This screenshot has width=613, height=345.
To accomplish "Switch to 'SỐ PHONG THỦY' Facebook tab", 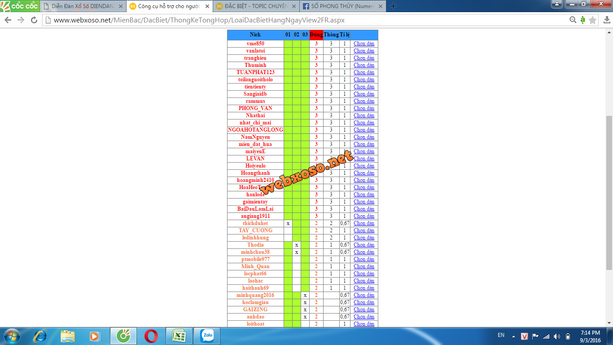I will (342, 6).
